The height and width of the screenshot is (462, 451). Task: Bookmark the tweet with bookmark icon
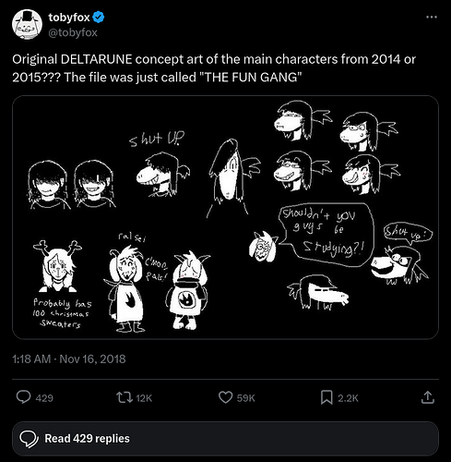(x=326, y=397)
